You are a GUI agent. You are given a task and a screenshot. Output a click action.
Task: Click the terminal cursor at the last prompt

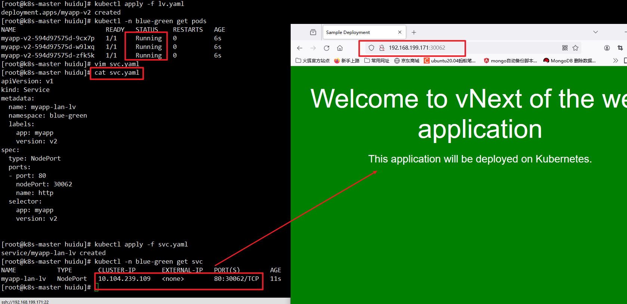(x=96, y=287)
